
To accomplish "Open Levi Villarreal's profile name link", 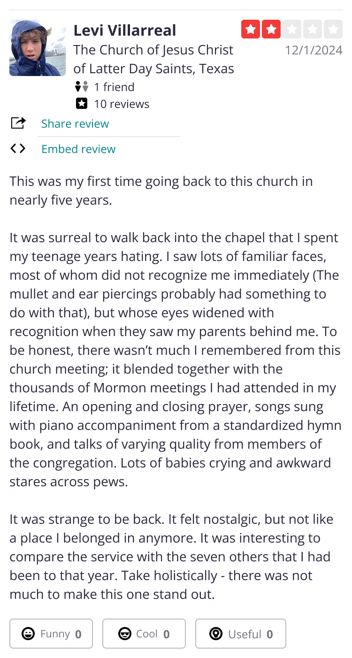I will 125,30.
